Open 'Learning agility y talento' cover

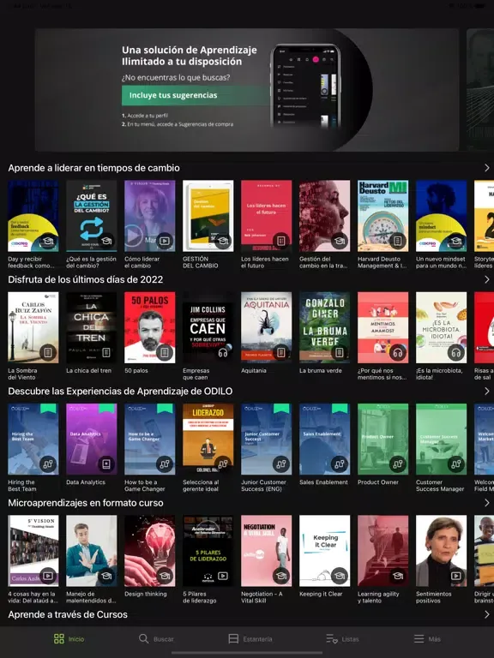pos(383,551)
